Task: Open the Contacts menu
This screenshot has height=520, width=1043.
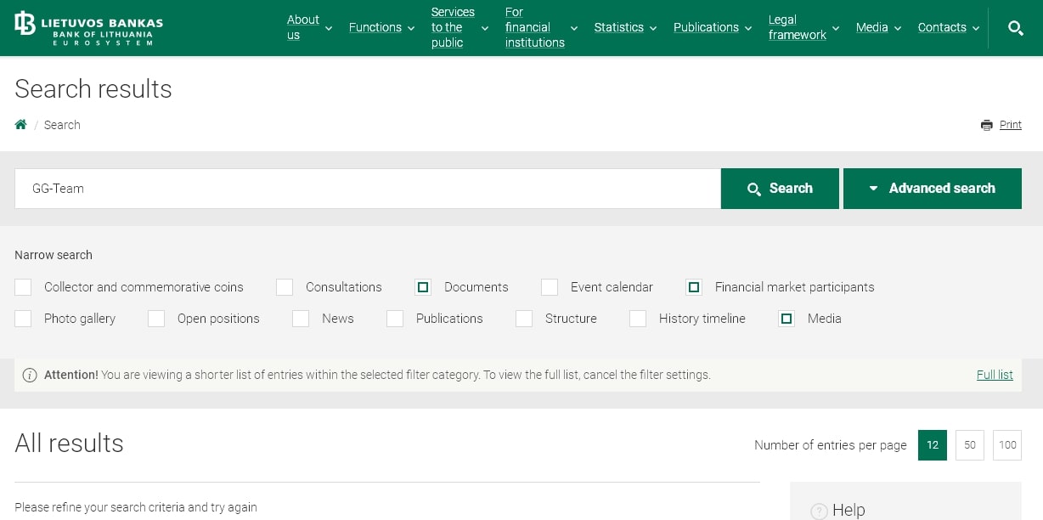Action: coord(942,27)
